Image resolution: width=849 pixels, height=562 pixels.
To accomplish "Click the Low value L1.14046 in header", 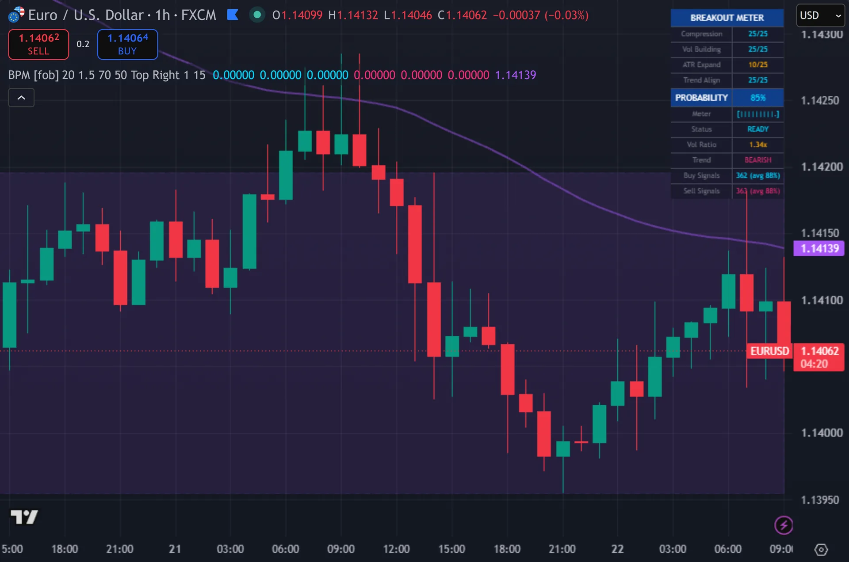I will click(408, 15).
